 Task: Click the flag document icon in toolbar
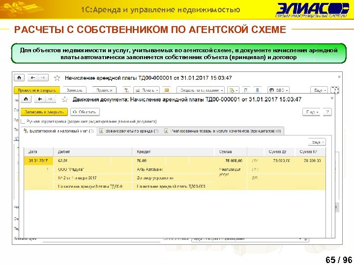246,90
